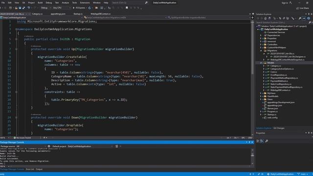Switch to the Output tab
Image resolution: width=313 pixels, height=176 pixels.
click(39, 169)
